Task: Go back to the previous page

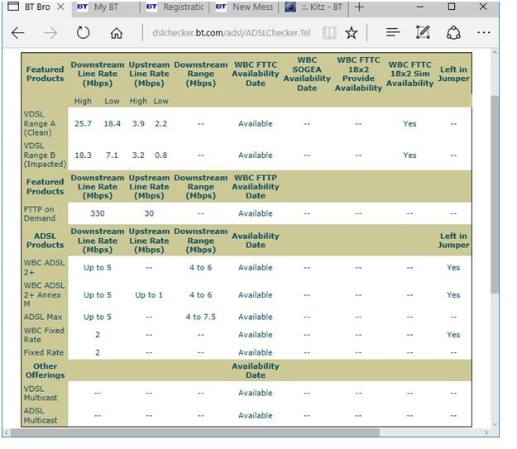Action: click(x=18, y=32)
